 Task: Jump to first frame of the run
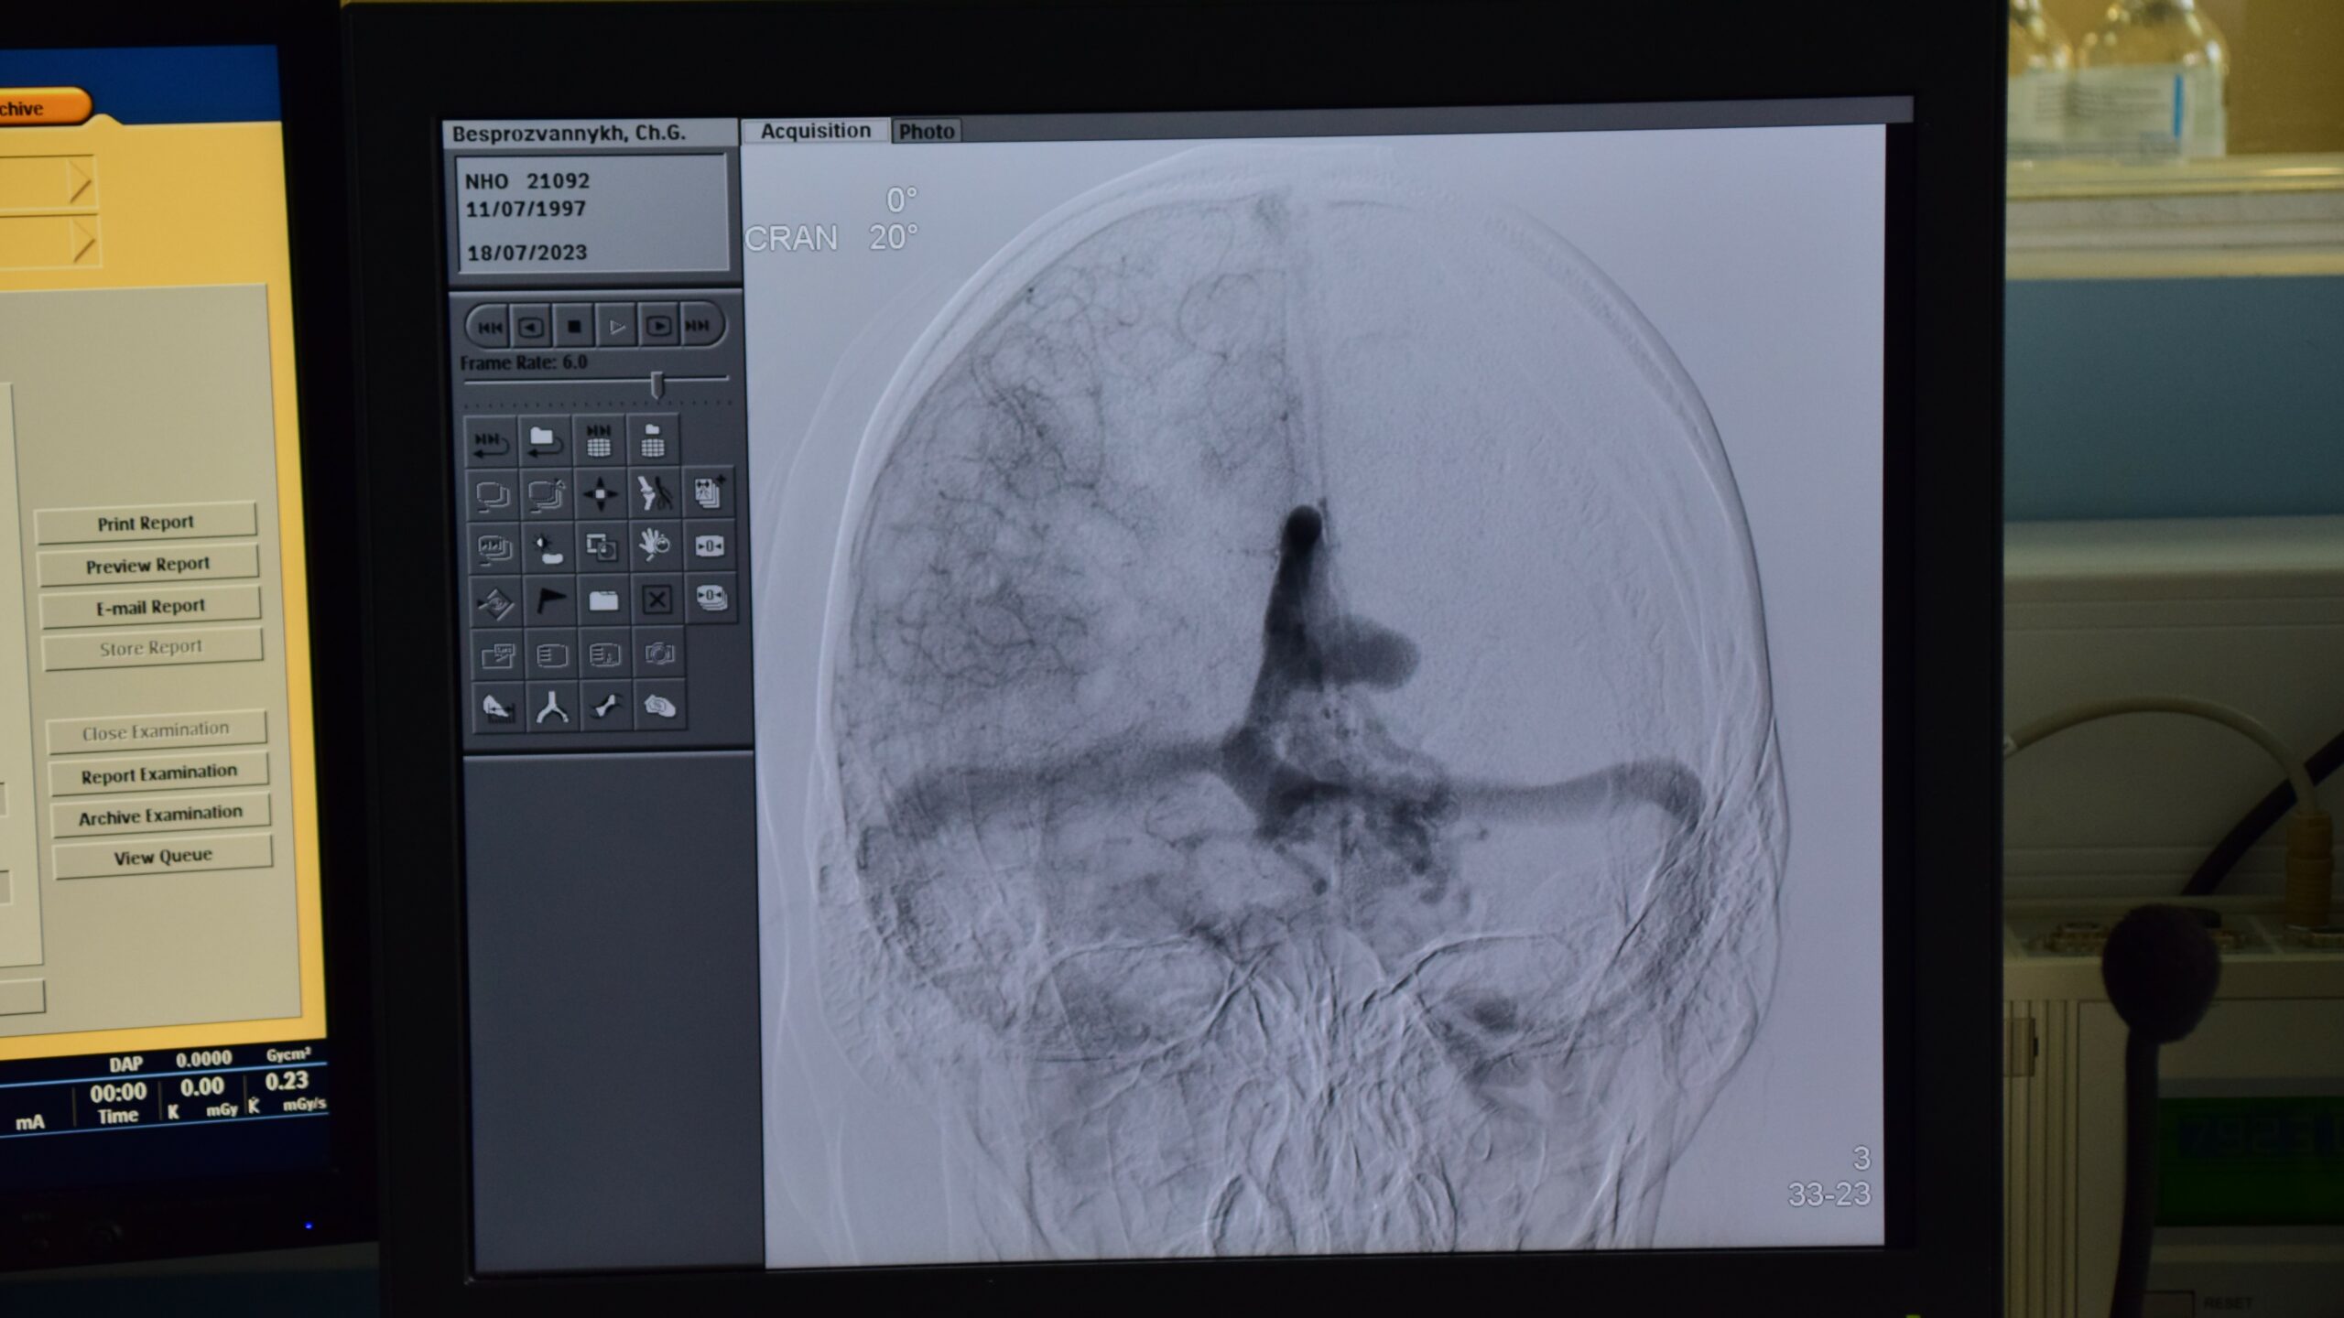pos(489,327)
